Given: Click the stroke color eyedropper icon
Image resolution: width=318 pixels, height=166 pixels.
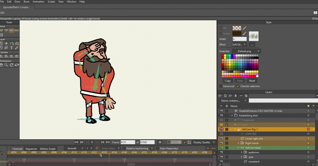Looking at the screenshot, I should (x=244, y=33).
